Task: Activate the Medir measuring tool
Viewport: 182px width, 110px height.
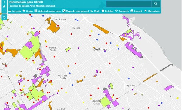Action: tap(95, 11)
